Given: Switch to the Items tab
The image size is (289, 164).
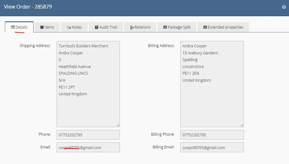Looking at the screenshot, I should pos(47,27).
